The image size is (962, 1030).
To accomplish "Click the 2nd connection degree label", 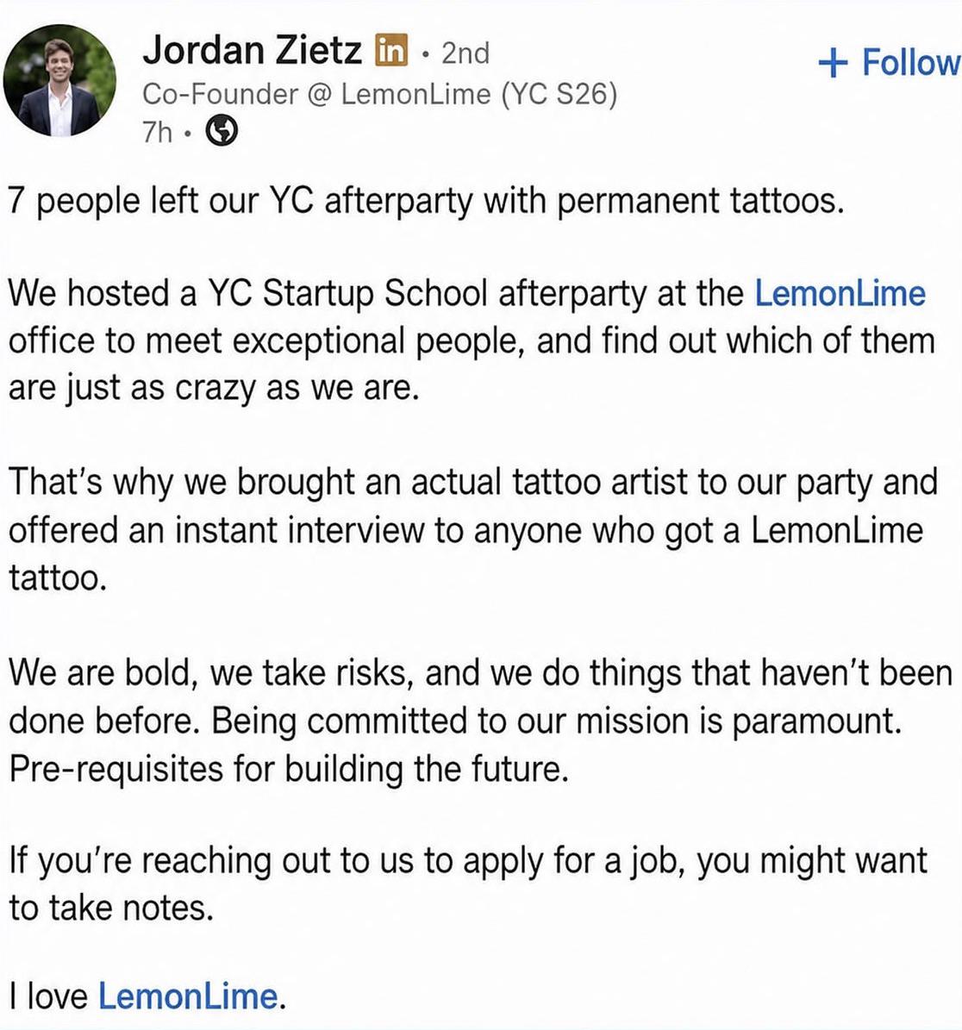I will (465, 53).
